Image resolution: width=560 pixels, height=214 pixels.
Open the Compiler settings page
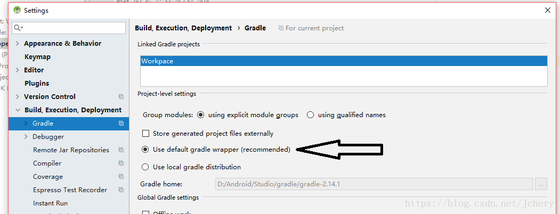tap(47, 163)
